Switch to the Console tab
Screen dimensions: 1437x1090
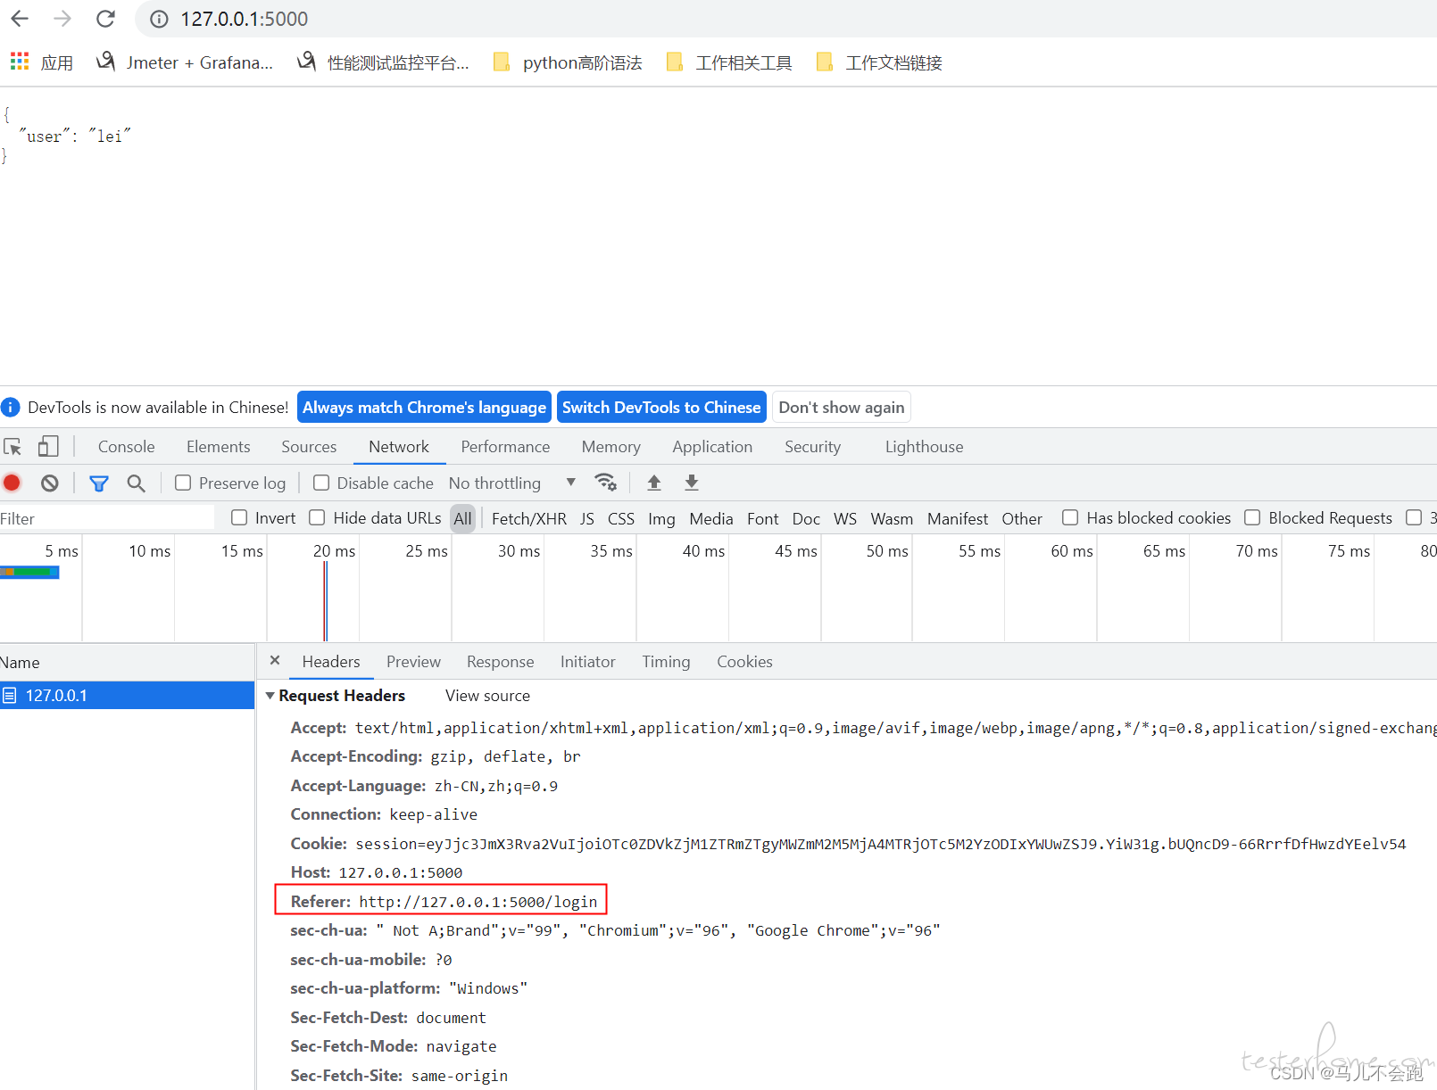[127, 446]
